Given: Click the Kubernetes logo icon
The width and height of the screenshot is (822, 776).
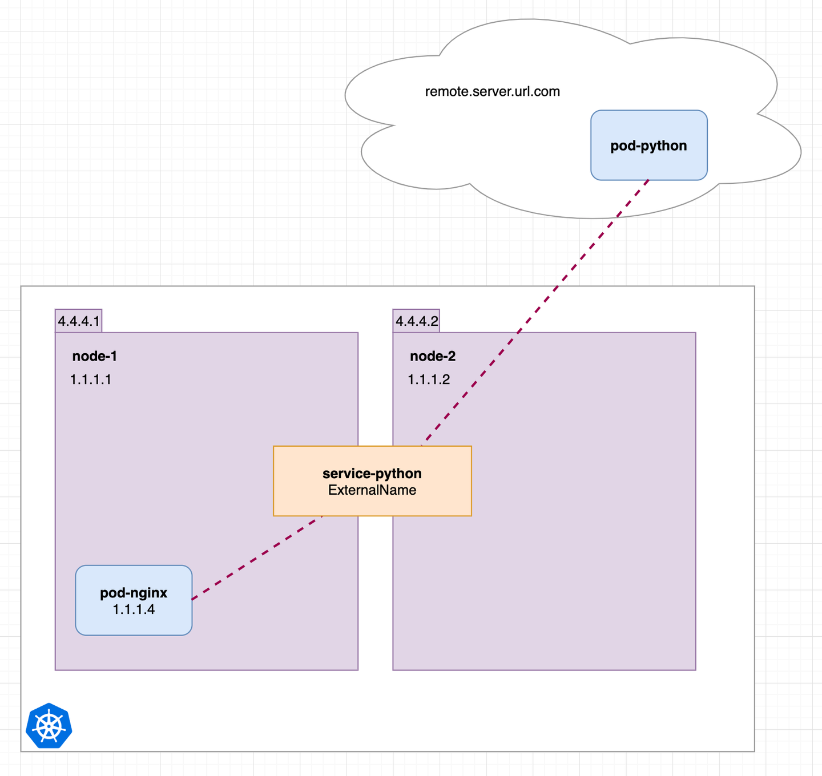Looking at the screenshot, I should (x=49, y=725).
